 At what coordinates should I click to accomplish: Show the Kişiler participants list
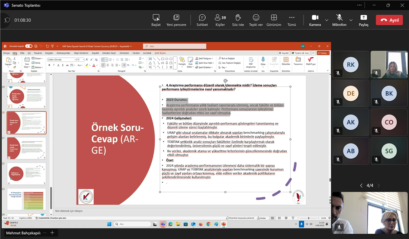[x=220, y=20]
